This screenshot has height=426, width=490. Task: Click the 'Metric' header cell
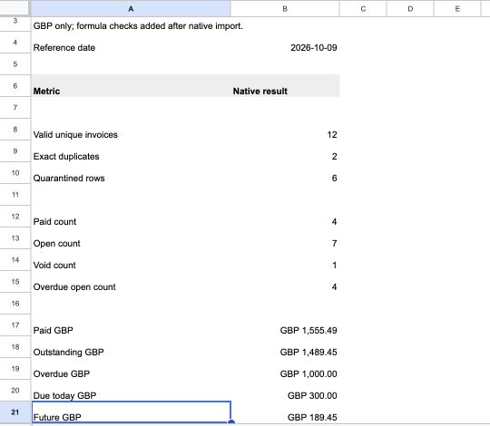[131, 86]
